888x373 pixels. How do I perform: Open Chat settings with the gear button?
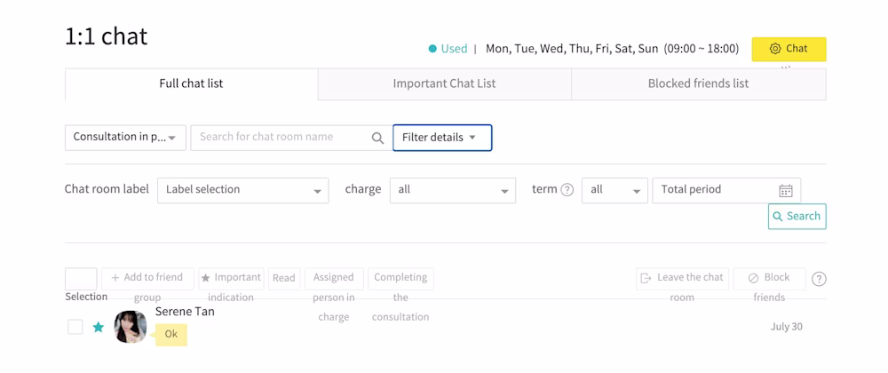(789, 49)
